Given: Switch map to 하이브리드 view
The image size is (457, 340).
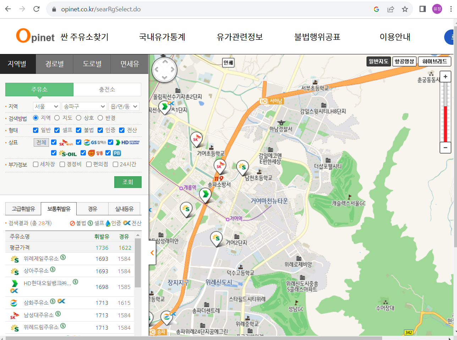Looking at the screenshot, I should point(435,61).
